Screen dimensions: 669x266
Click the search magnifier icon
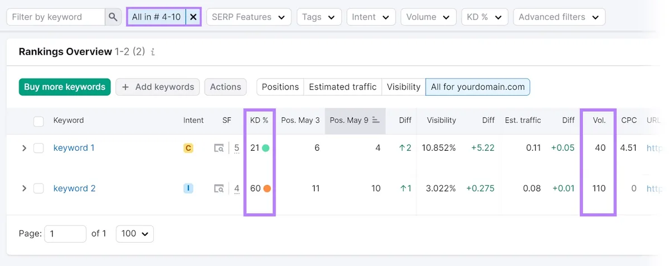(x=113, y=17)
